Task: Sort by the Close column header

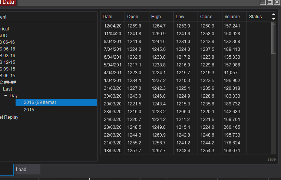Action: pyautogui.click(x=206, y=17)
